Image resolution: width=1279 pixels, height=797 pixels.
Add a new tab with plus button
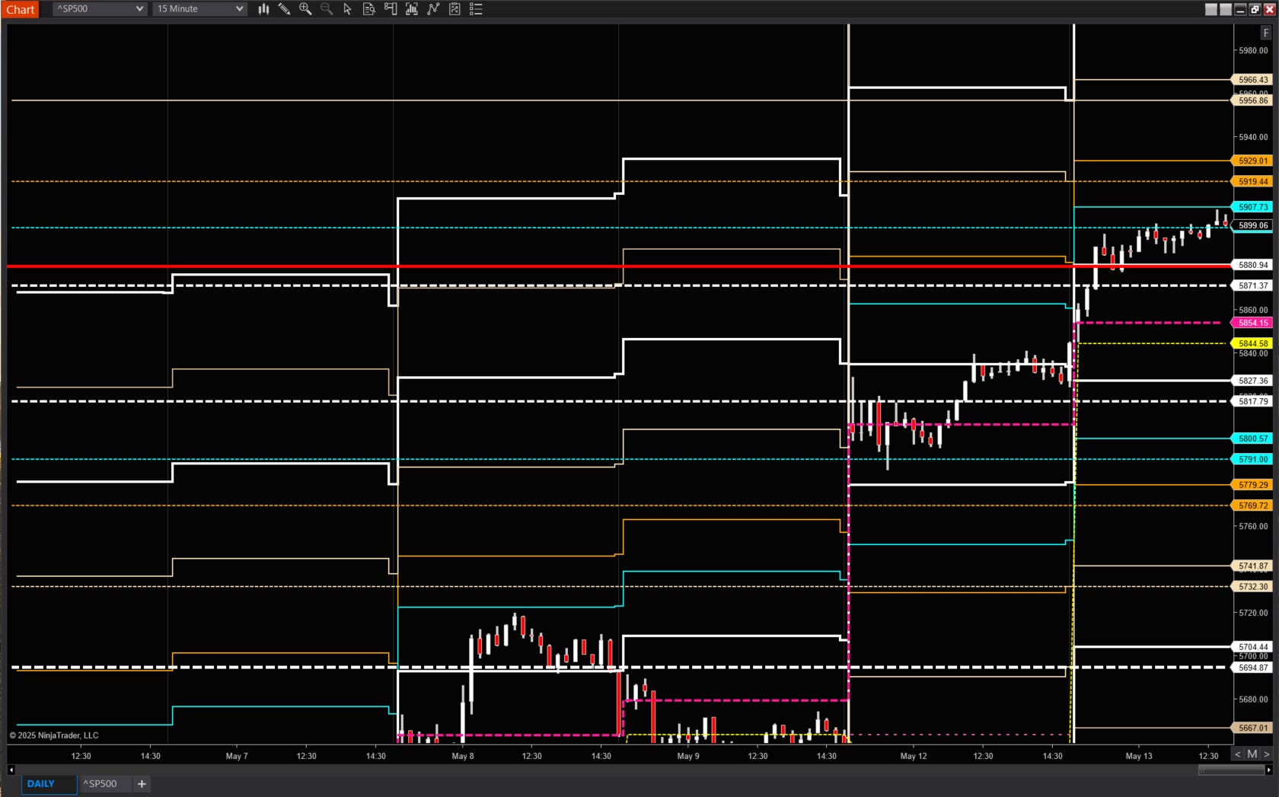tap(142, 783)
